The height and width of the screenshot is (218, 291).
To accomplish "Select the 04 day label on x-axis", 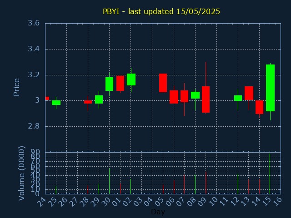I will (x=149, y=202).
